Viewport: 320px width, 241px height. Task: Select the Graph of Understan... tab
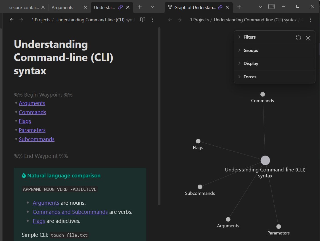tap(195, 8)
